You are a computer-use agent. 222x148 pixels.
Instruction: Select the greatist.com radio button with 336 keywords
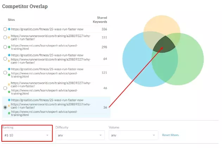[5, 29]
